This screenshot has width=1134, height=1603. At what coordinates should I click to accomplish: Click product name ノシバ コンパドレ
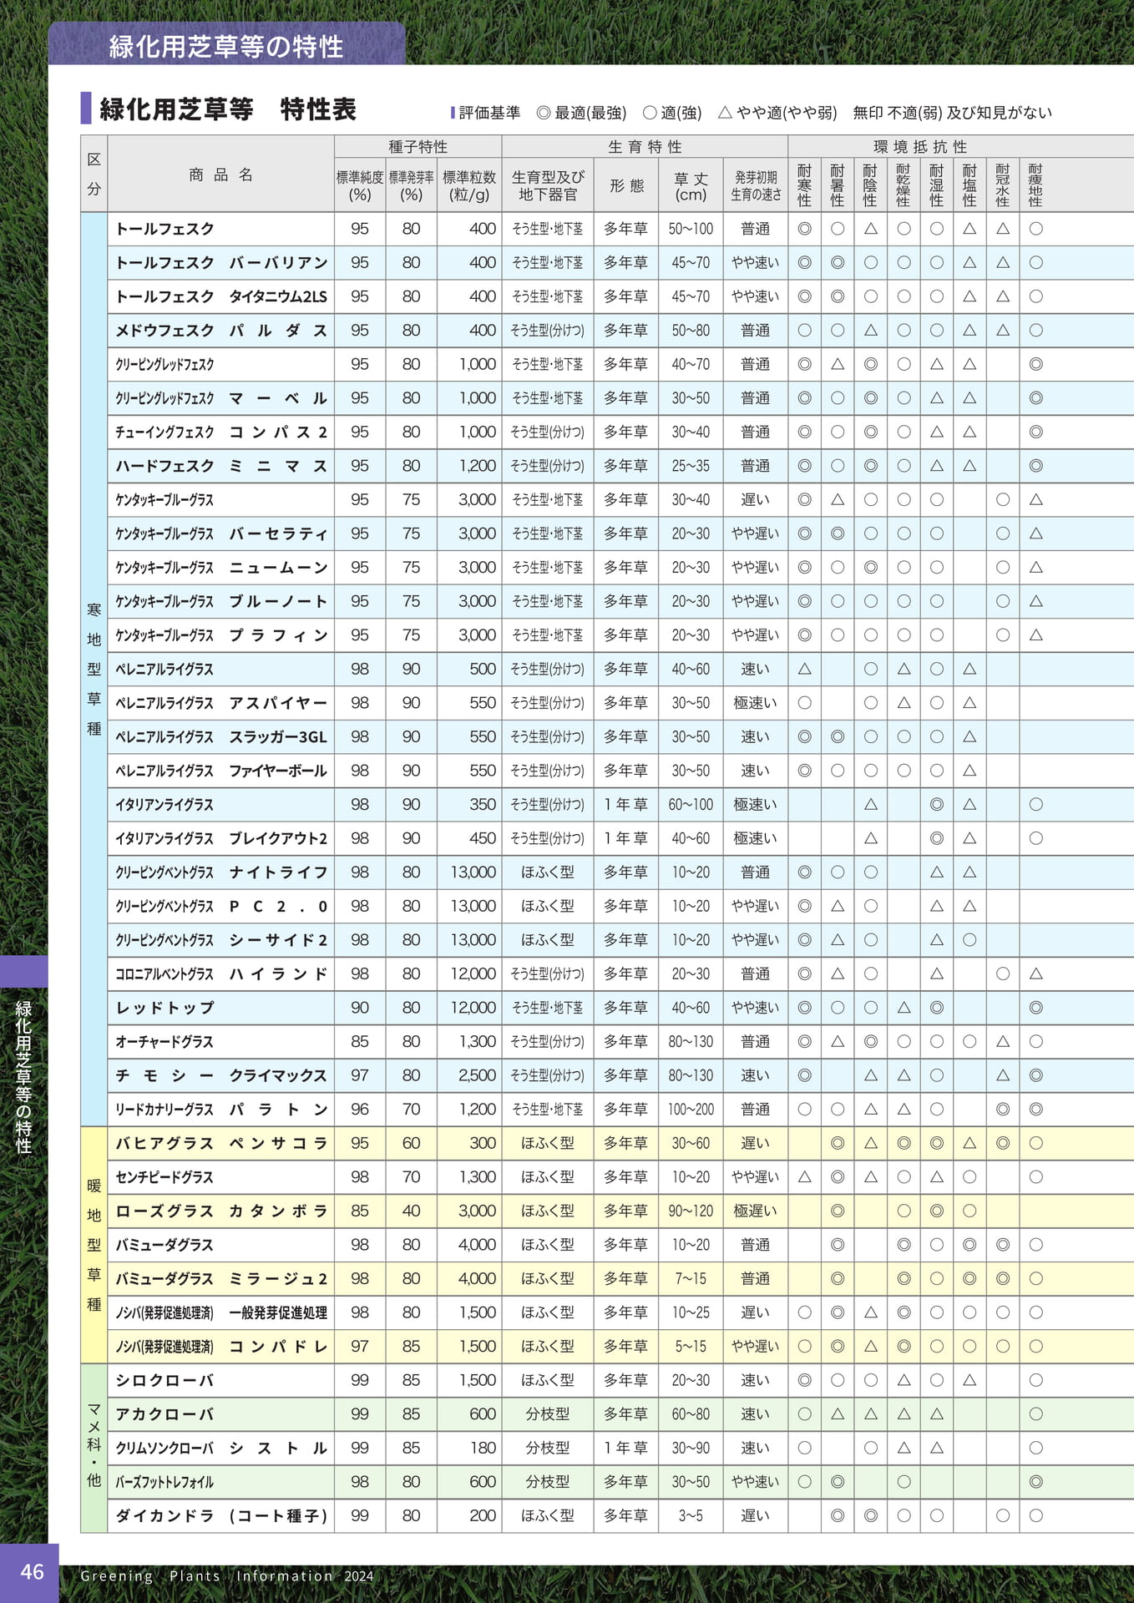pos(221,1346)
